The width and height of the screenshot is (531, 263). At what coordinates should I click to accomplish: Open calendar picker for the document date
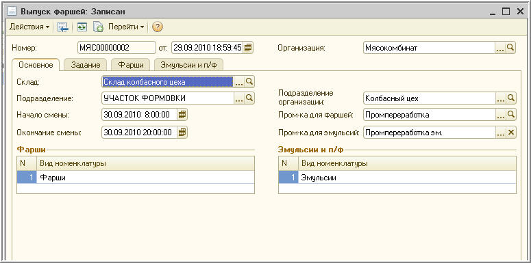click(248, 48)
